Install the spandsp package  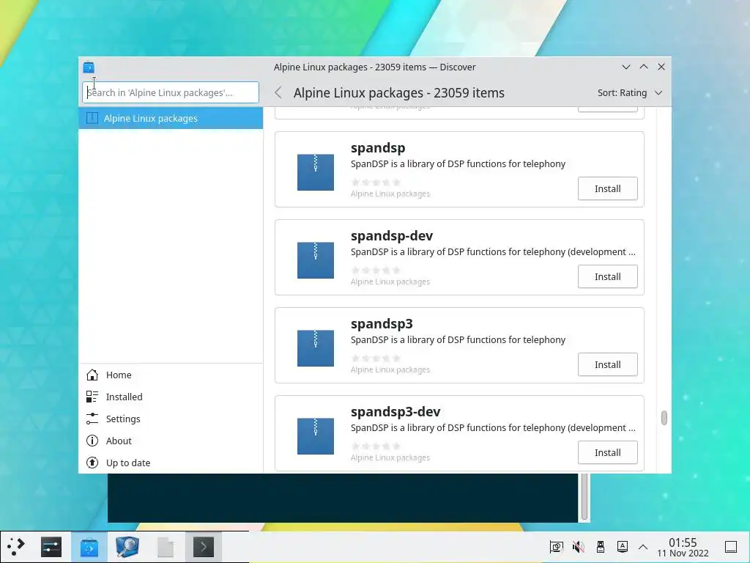[x=607, y=188]
